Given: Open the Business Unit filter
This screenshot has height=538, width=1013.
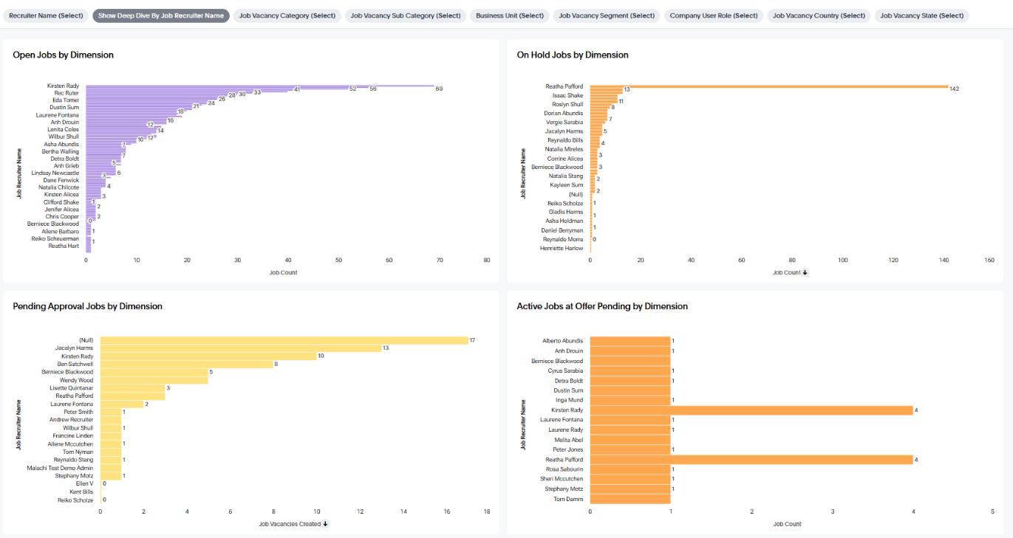Looking at the screenshot, I should pos(512,15).
